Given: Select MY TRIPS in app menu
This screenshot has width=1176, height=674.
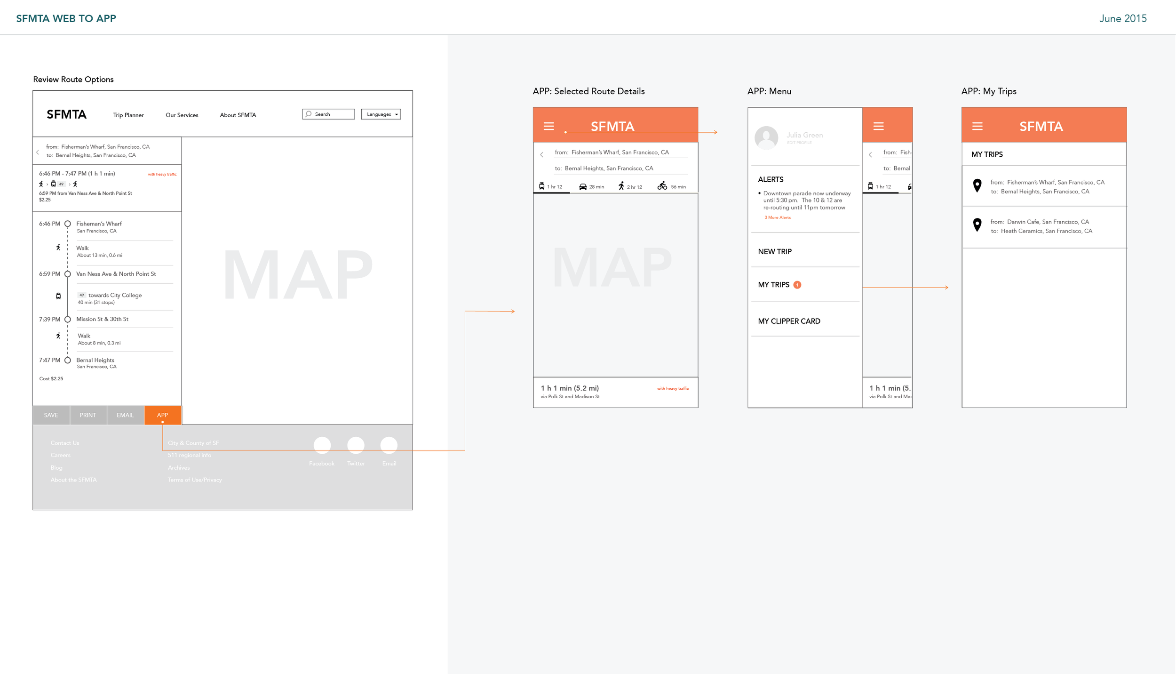Looking at the screenshot, I should click(x=774, y=285).
